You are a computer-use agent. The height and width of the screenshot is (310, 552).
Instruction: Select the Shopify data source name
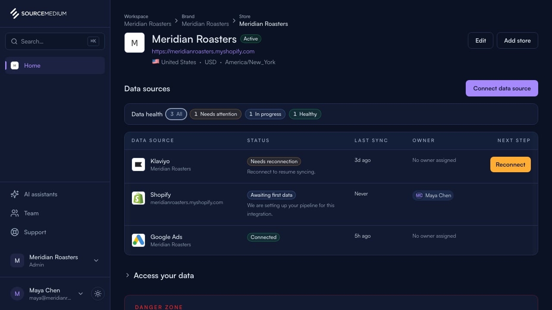click(161, 195)
